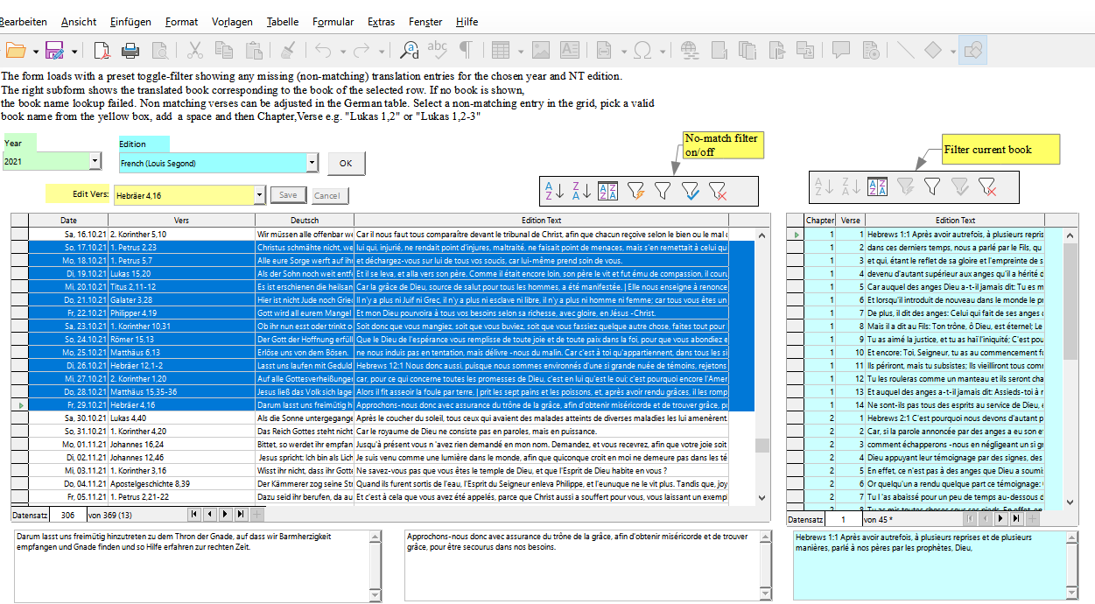This screenshot has height=604, width=1095.
Task: Click the Date column header
Action: (68, 221)
